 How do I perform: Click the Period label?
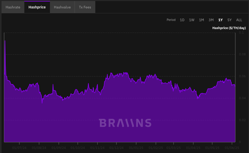pyautogui.click(x=171, y=20)
